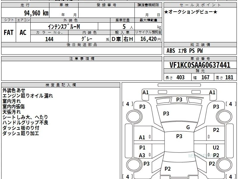Click the length value 403
Image resolution: width=238 pixels, height=179 pixels.
181,78
